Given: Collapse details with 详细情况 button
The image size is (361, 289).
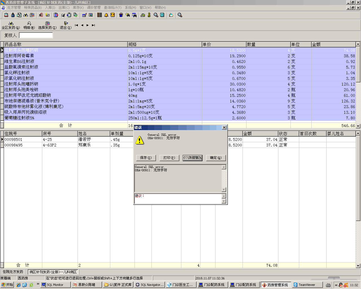Looking at the screenshot, I should (x=193, y=158).
